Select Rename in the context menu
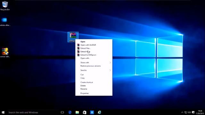 tap(84, 89)
